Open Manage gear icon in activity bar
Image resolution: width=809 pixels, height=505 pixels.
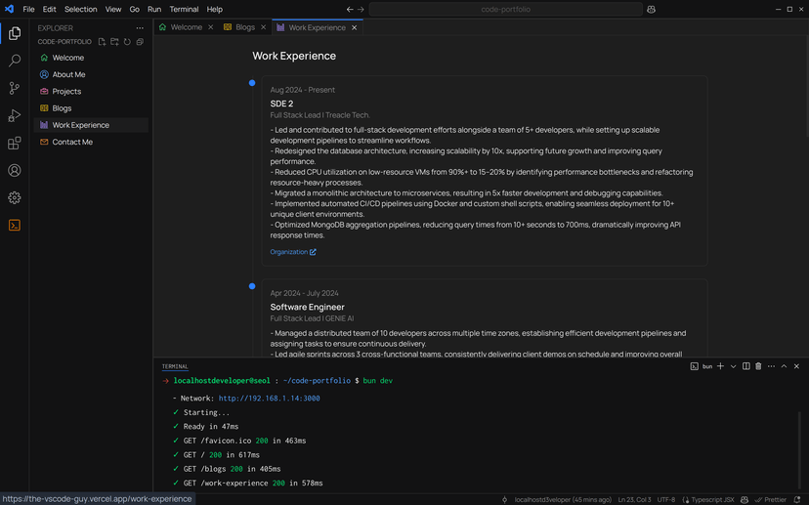click(15, 197)
